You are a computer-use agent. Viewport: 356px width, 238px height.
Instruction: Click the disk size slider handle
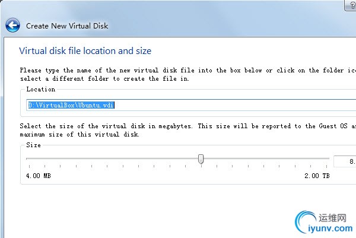201,158
